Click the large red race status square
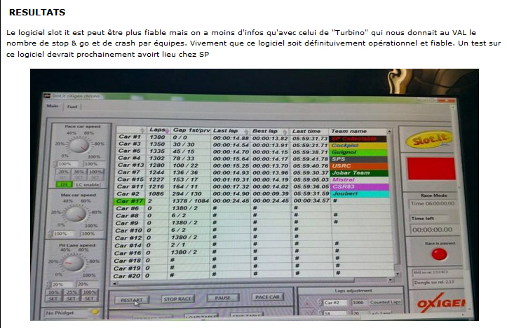This screenshot has width=507, height=328. click(x=431, y=168)
